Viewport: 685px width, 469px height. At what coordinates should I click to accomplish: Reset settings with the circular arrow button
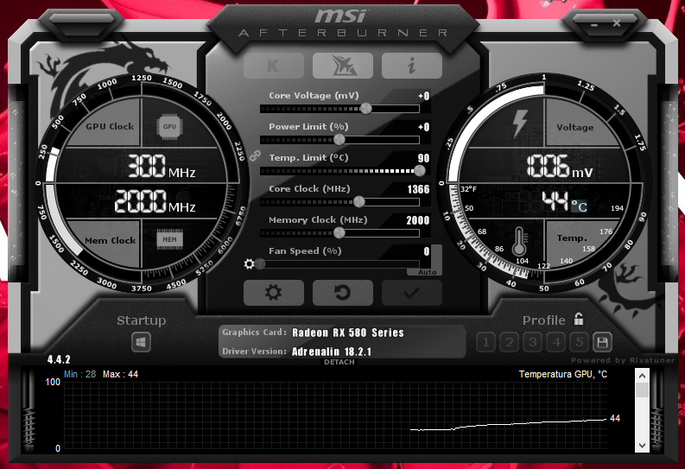pyautogui.click(x=342, y=293)
